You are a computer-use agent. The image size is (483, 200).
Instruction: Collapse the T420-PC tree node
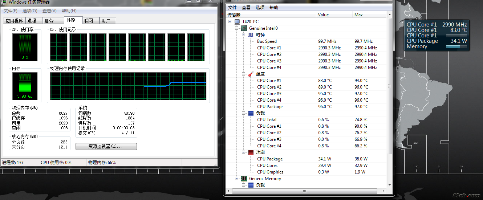(230, 22)
